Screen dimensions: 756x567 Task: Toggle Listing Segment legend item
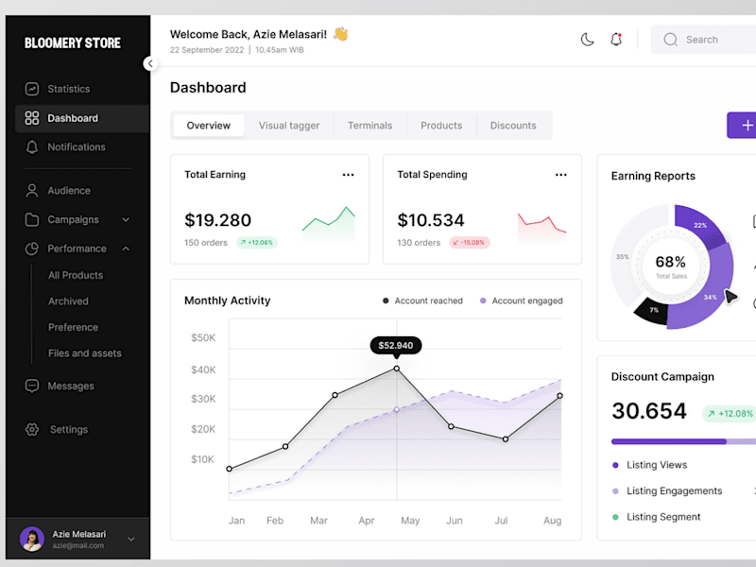(656, 517)
